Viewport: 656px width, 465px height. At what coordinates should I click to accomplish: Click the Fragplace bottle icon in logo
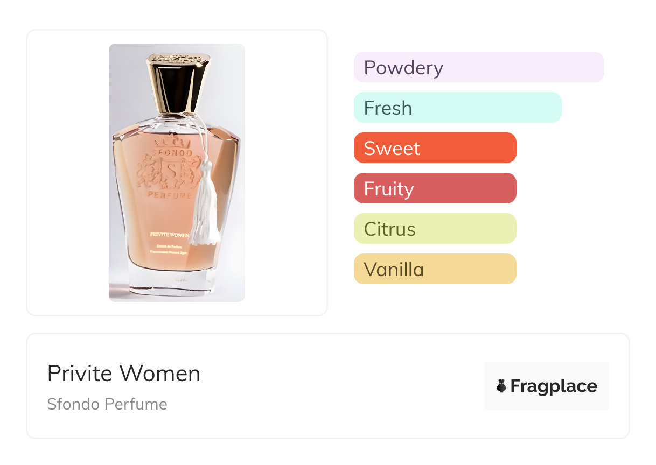(501, 386)
